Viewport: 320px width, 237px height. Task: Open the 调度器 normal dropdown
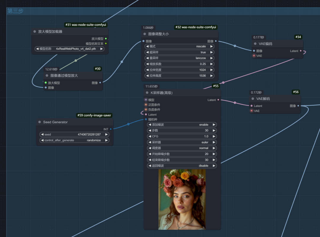pyautogui.click(x=204, y=148)
